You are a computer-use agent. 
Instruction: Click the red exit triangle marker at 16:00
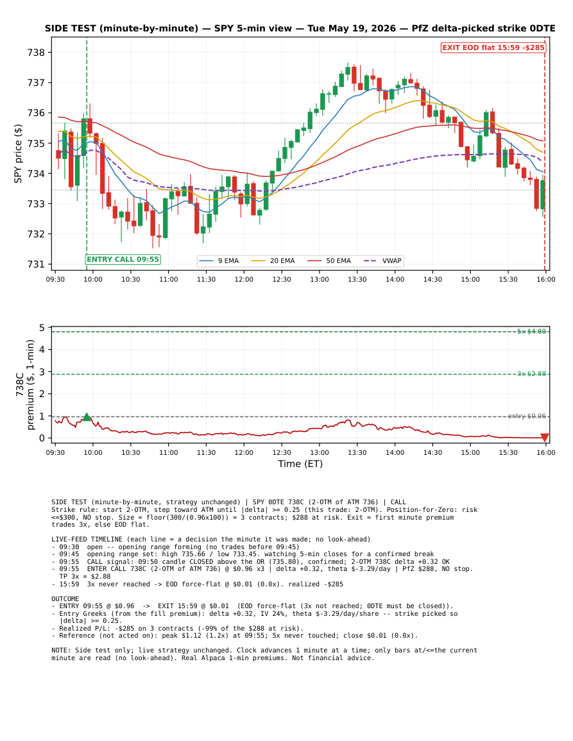545,438
